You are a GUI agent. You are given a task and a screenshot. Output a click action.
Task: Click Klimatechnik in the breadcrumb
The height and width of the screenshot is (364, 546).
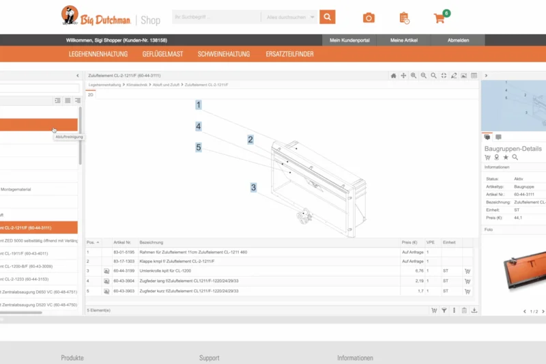137,85
